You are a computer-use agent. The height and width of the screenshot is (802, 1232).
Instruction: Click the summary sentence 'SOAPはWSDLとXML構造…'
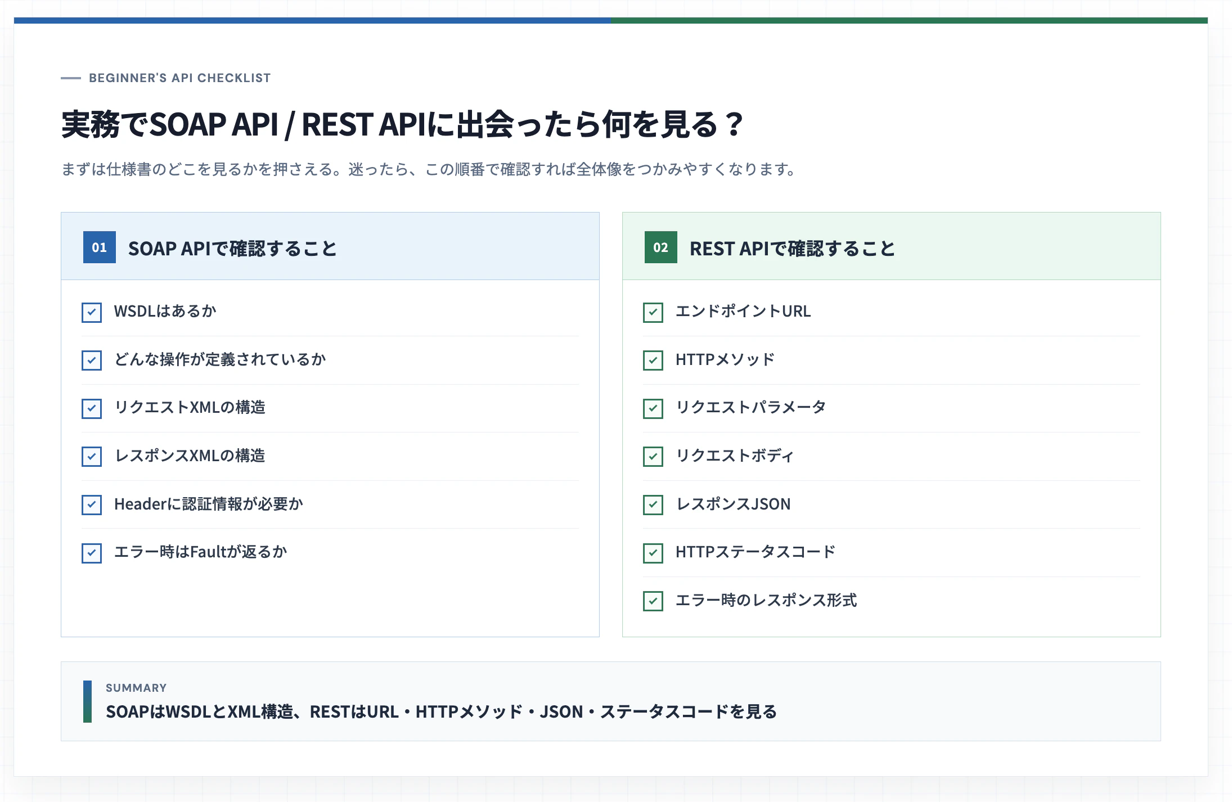(441, 712)
